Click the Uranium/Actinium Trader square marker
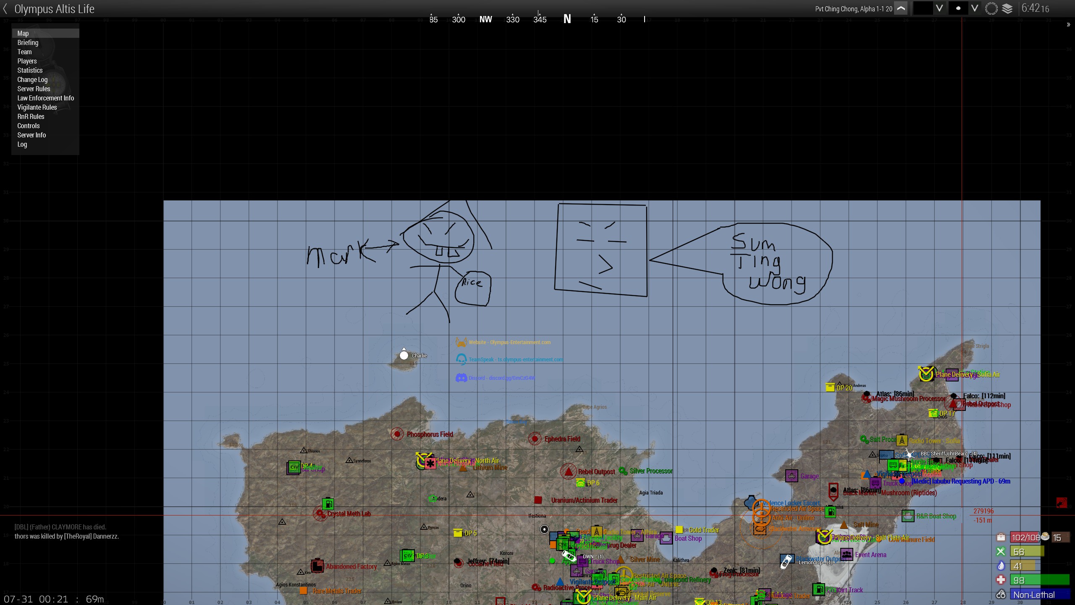This screenshot has height=605, width=1075. 537,500
